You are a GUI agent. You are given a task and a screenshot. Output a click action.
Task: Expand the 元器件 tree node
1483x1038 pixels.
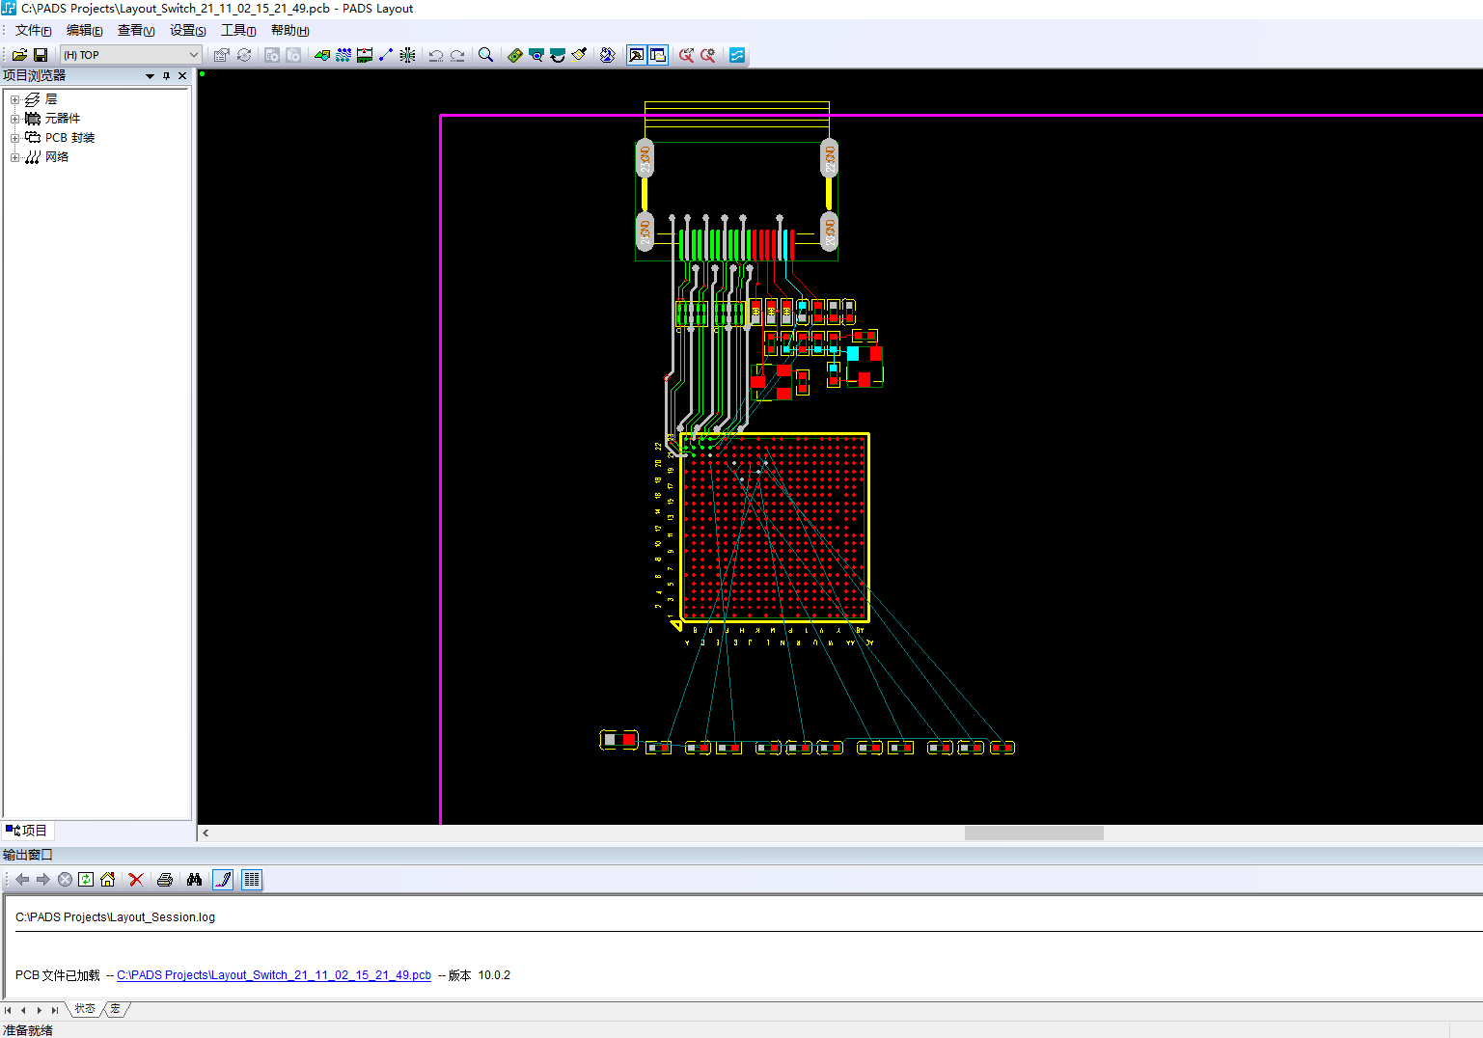click(14, 119)
